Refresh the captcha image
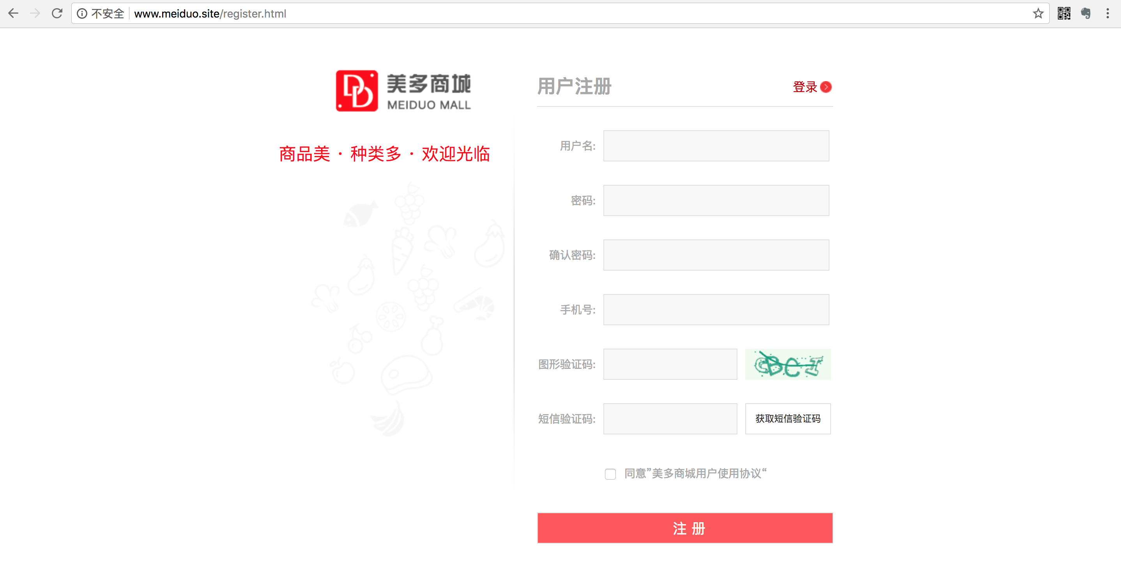 (788, 364)
